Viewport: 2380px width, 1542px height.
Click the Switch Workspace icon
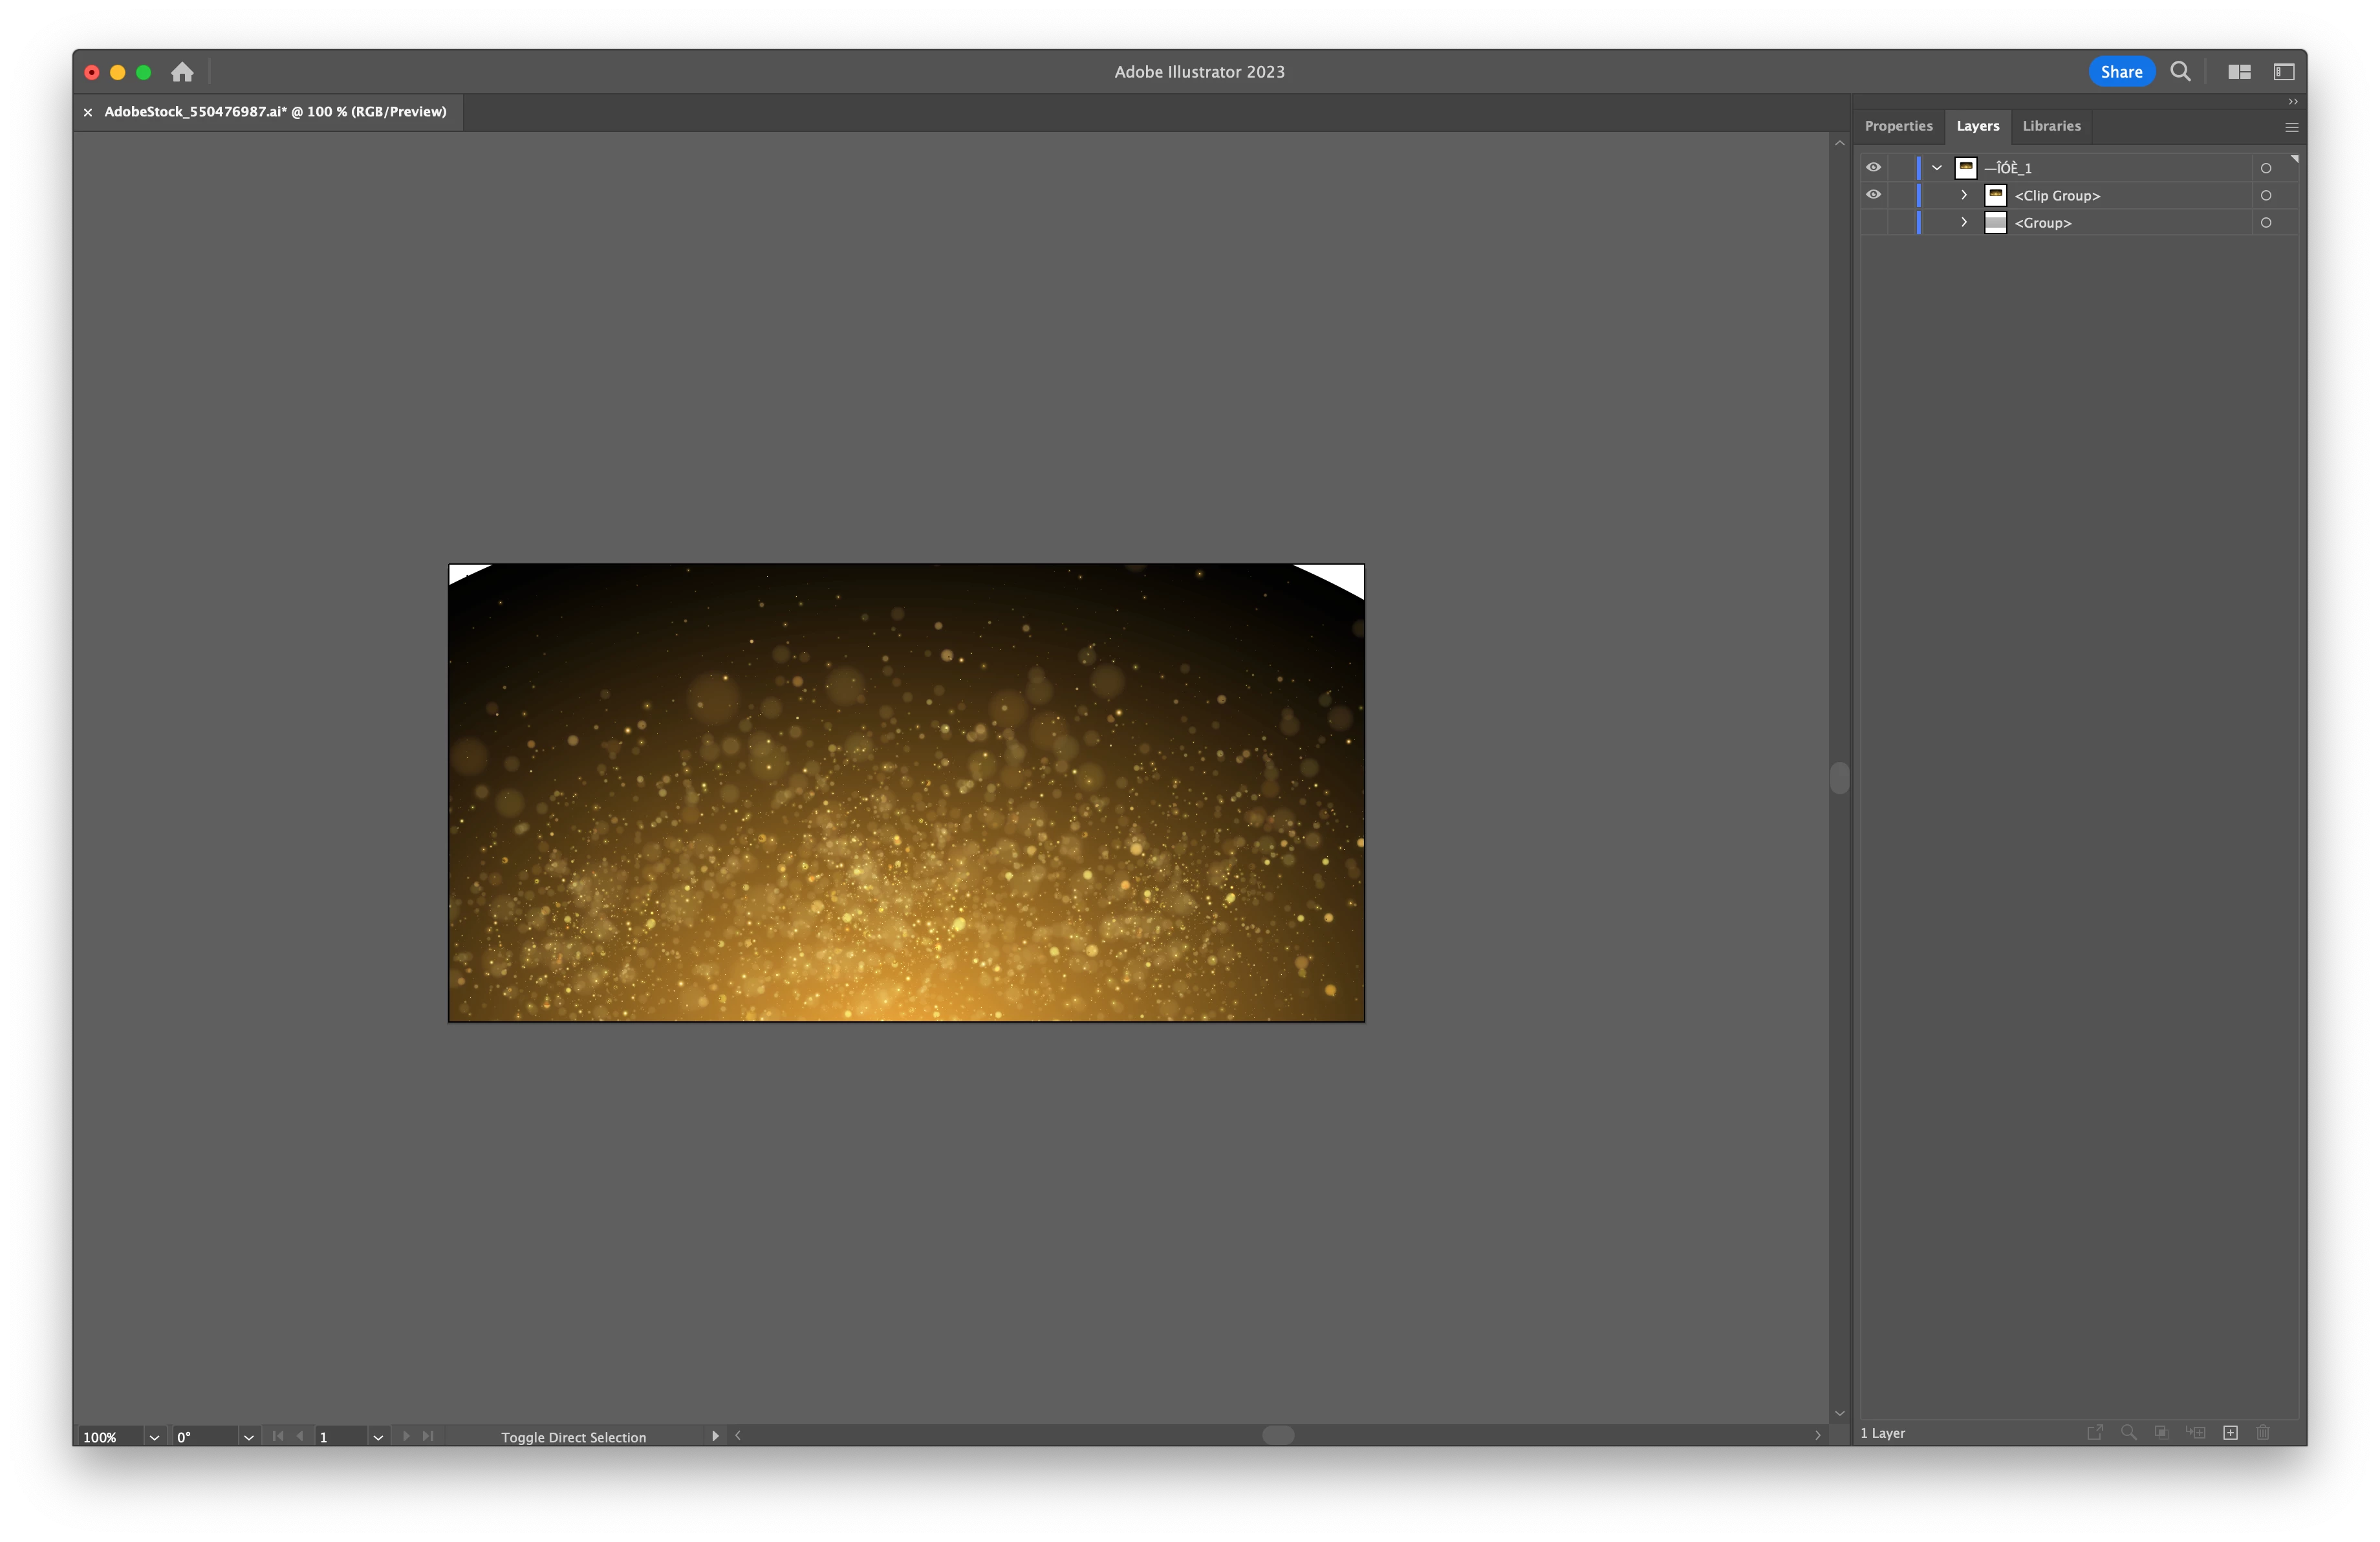tap(2284, 72)
